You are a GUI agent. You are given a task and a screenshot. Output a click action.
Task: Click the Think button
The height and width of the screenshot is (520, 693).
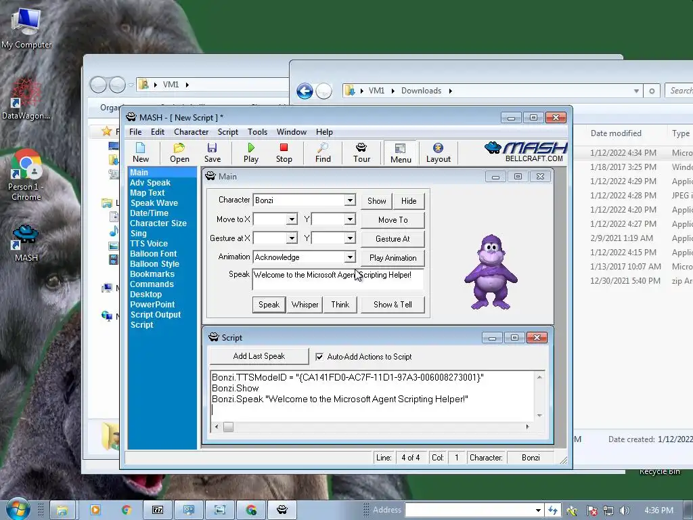340,305
